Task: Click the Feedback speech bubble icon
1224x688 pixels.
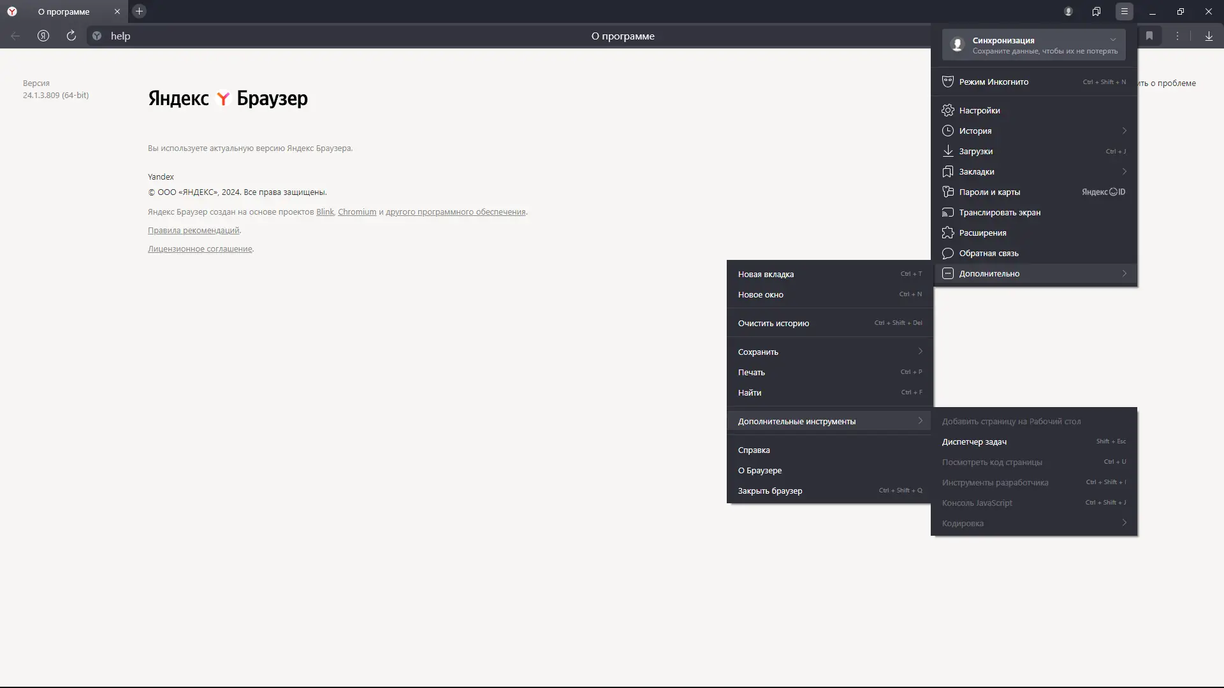Action: (x=947, y=253)
